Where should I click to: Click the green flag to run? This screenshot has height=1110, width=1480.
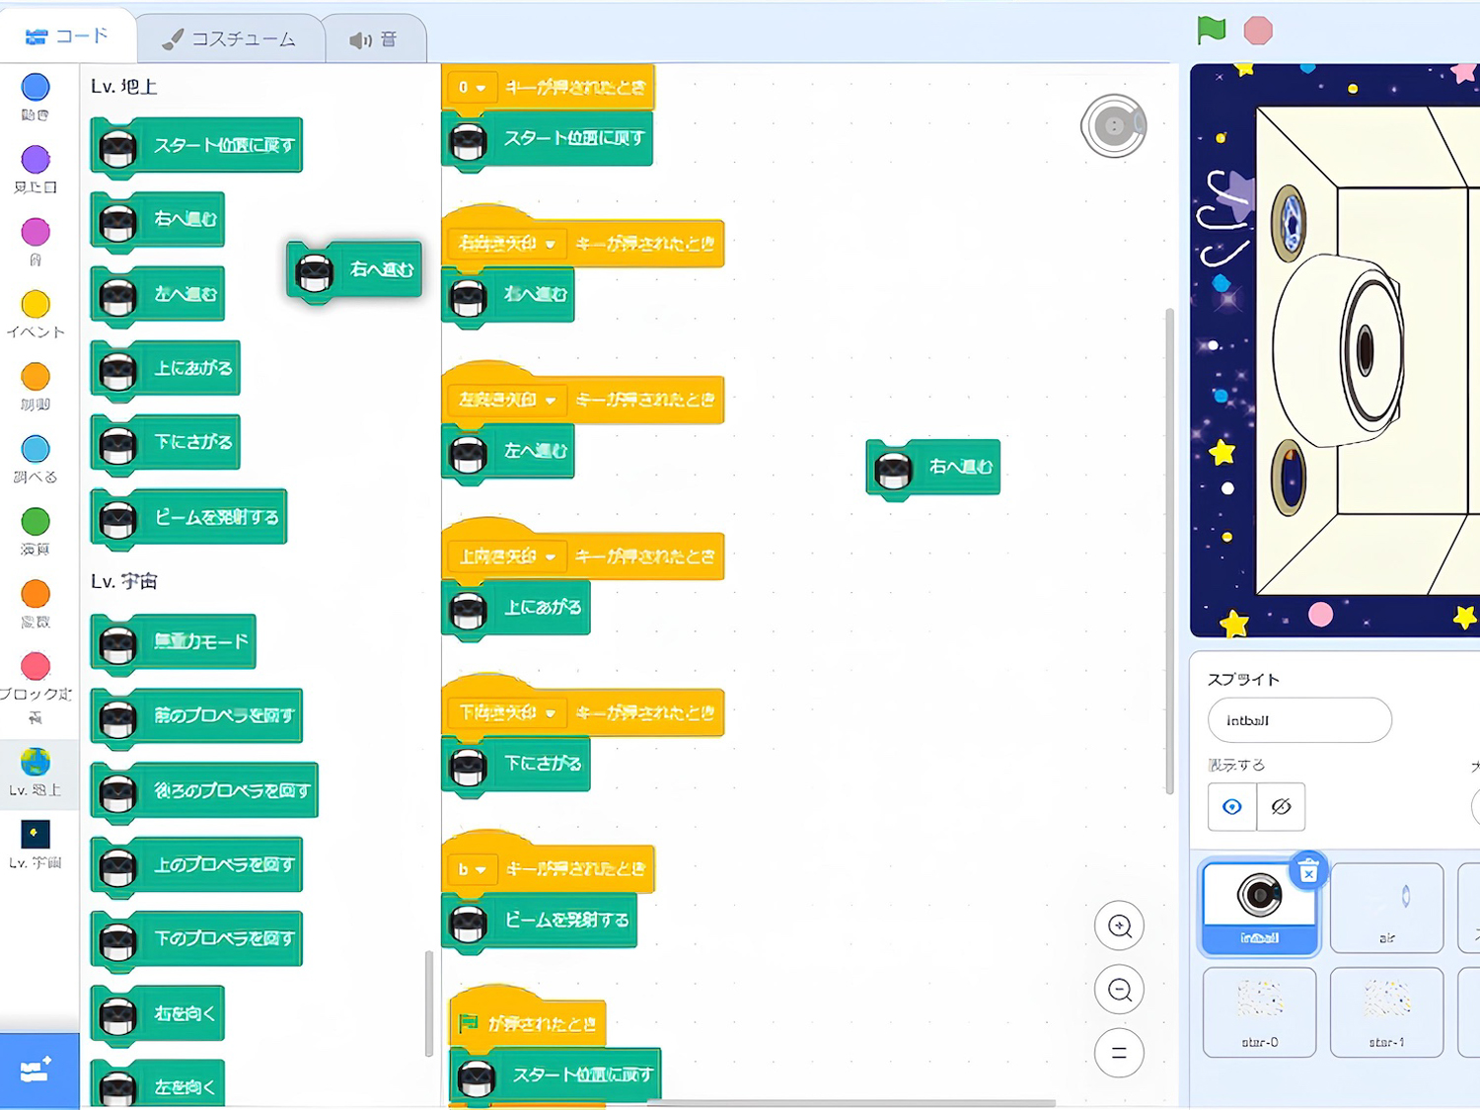[1211, 31]
